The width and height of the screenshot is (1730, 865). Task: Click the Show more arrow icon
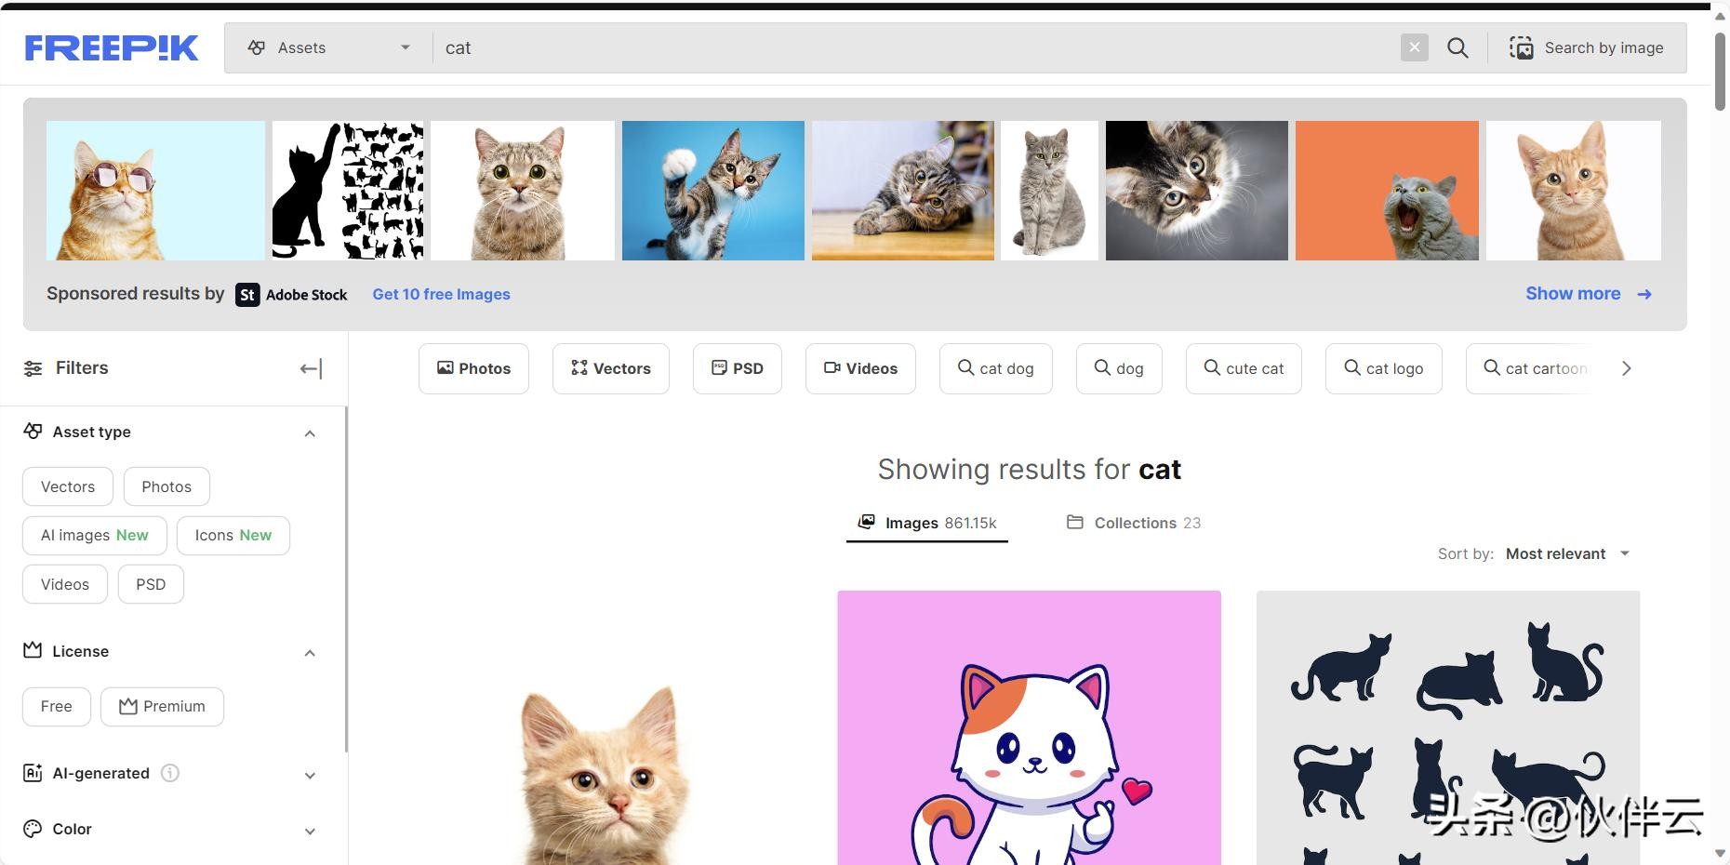(x=1644, y=294)
